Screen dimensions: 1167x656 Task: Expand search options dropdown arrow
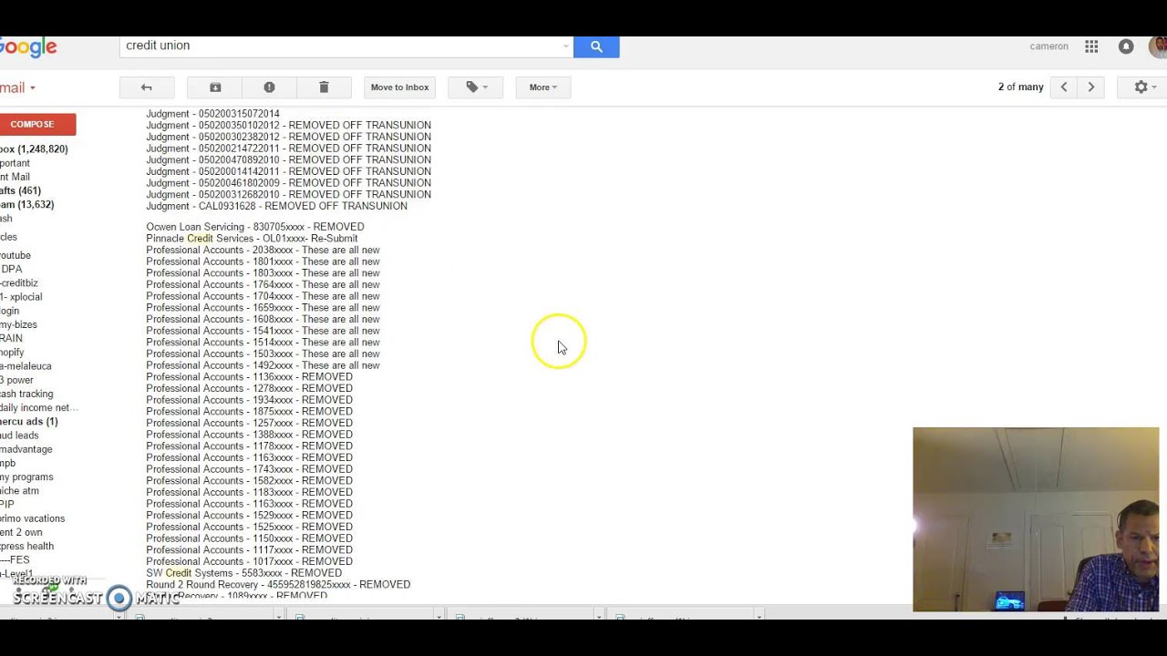click(565, 46)
